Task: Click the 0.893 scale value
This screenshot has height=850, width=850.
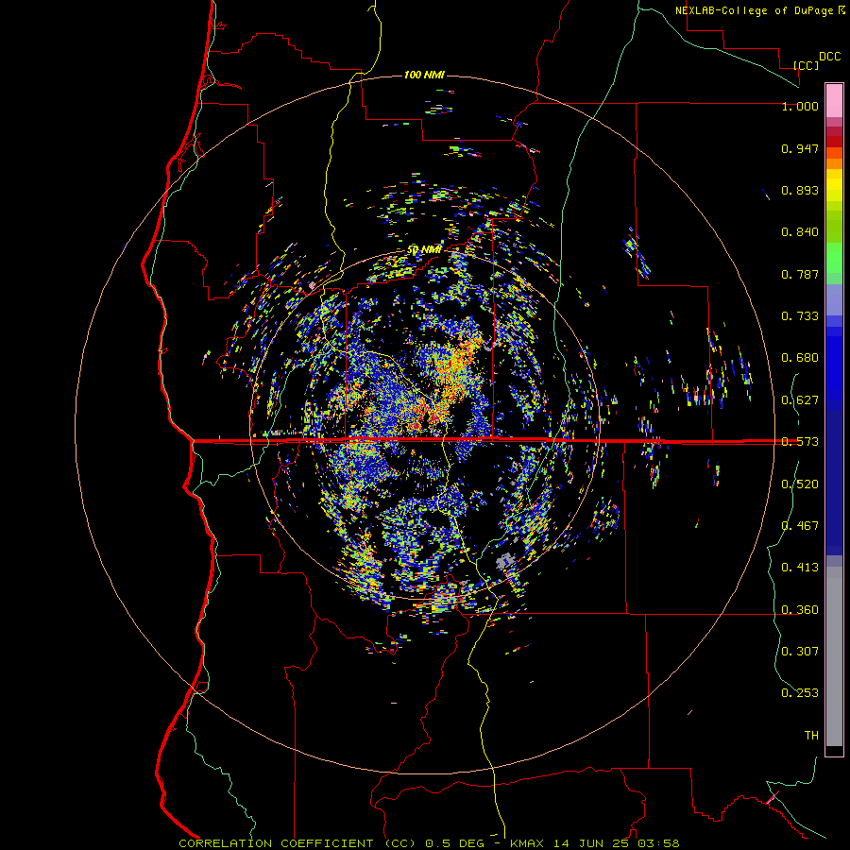Action: pyautogui.click(x=800, y=190)
